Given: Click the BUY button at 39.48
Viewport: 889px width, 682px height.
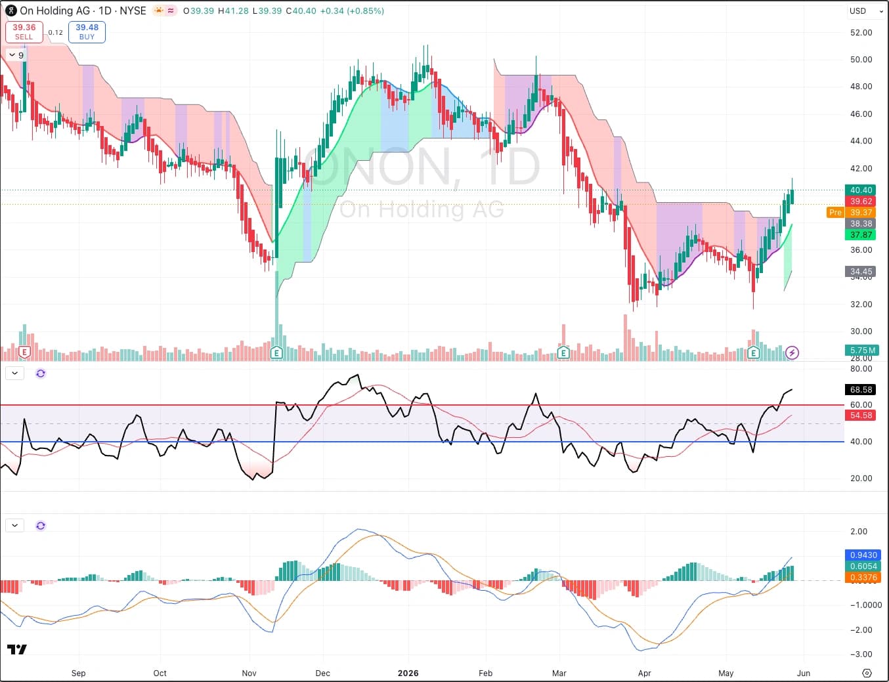Looking at the screenshot, I should pyautogui.click(x=87, y=32).
